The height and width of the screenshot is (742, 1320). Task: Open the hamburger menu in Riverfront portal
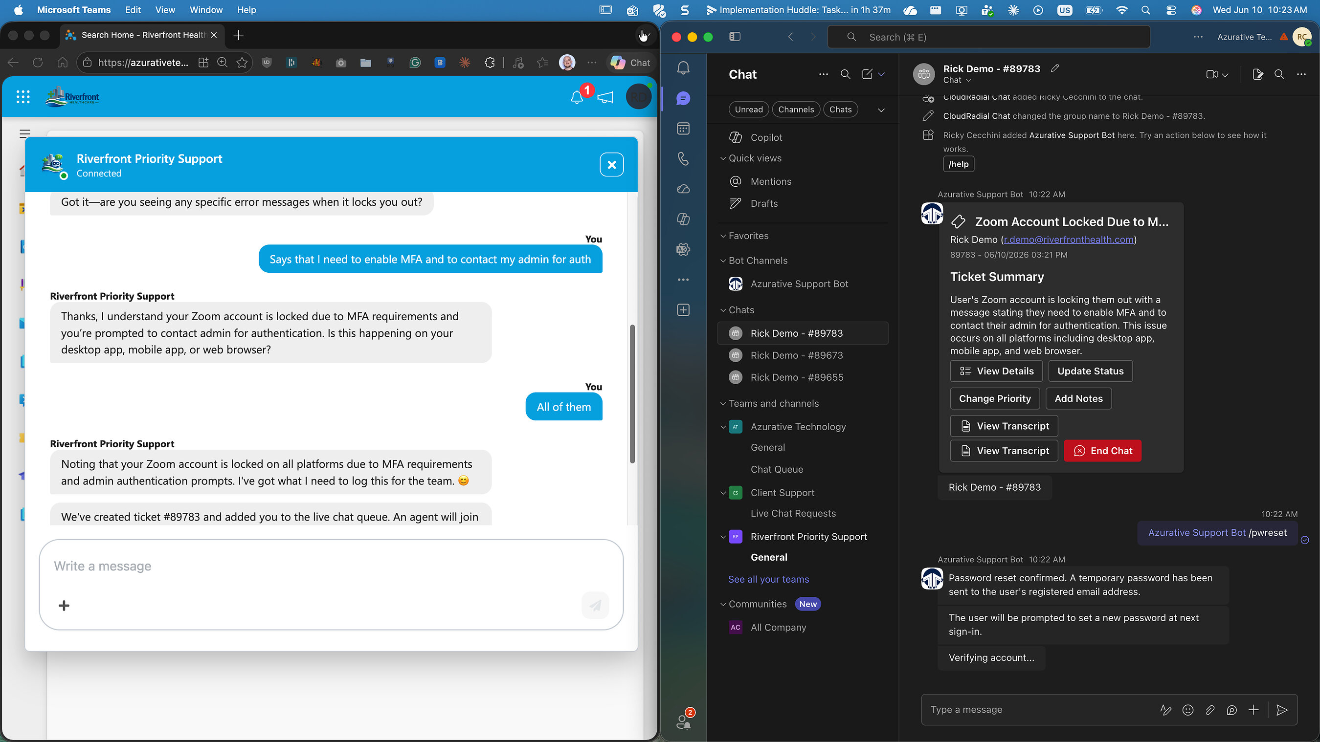tap(24, 134)
